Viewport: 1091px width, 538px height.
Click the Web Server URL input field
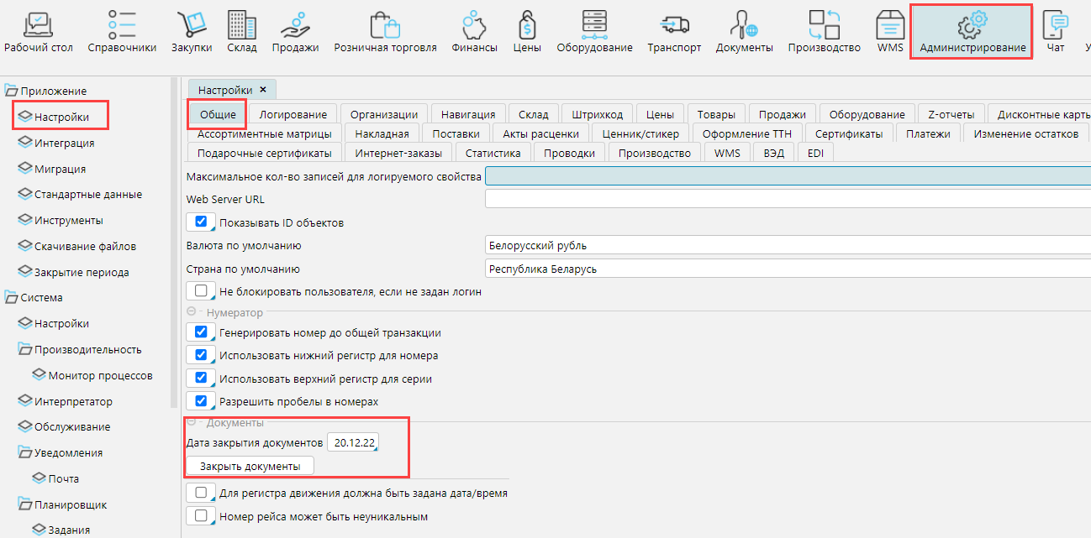pos(787,199)
